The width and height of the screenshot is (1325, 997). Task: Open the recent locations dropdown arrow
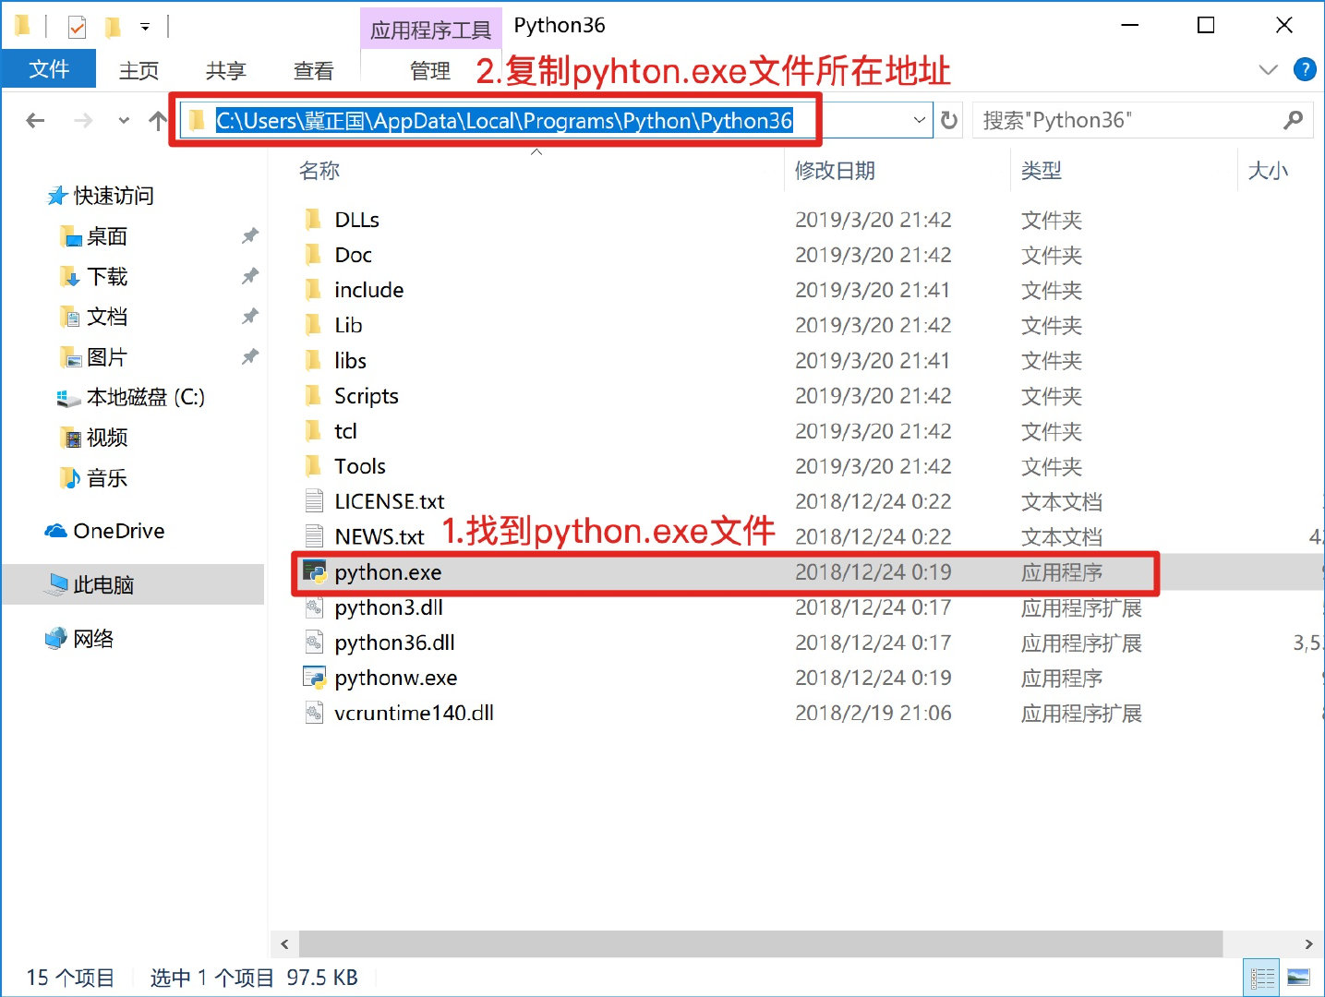(x=124, y=121)
